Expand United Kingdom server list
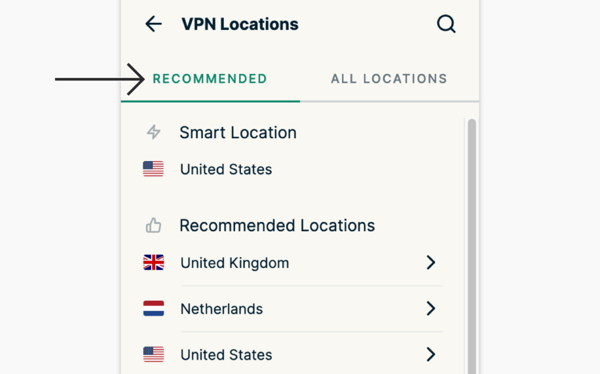Viewport: 600px width, 374px height. [431, 262]
